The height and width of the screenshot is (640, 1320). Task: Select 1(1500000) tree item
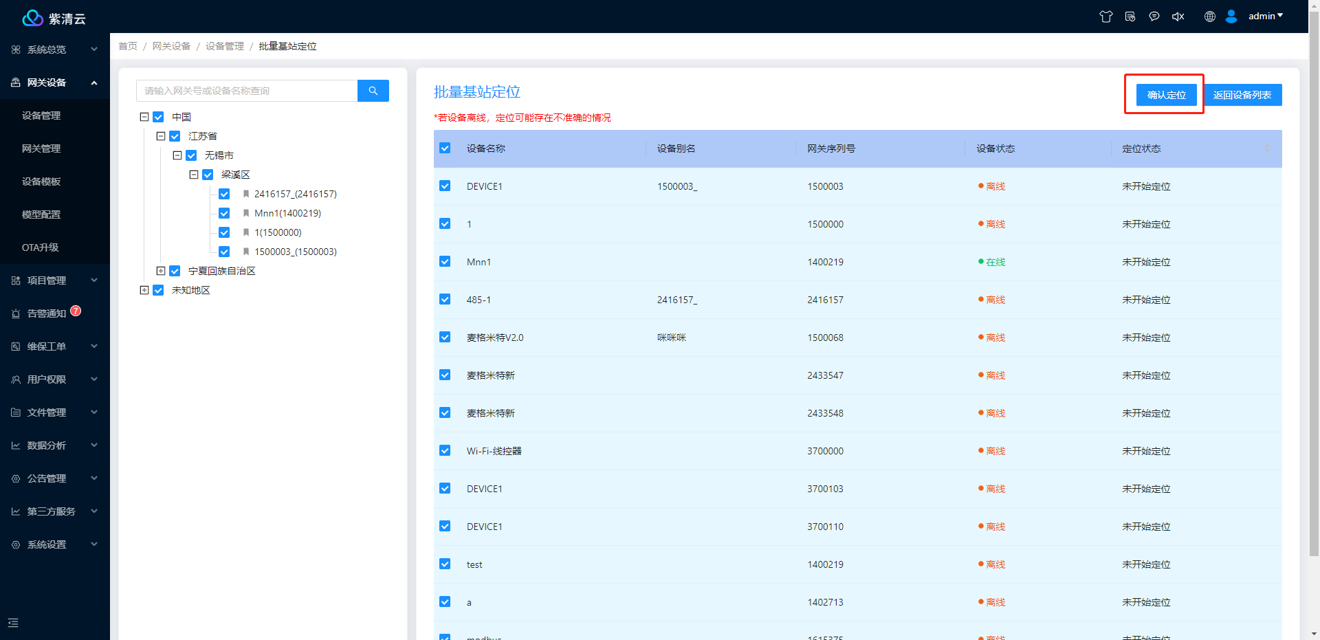coord(278,232)
